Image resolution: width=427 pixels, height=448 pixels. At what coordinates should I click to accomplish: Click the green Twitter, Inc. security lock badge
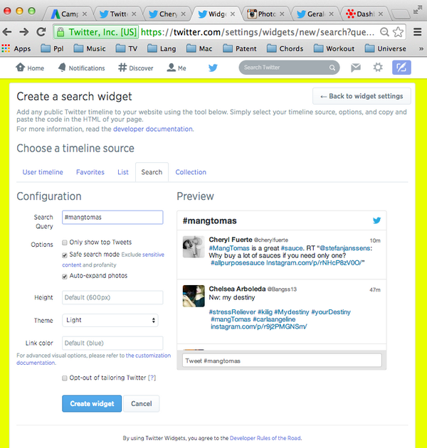(96, 32)
